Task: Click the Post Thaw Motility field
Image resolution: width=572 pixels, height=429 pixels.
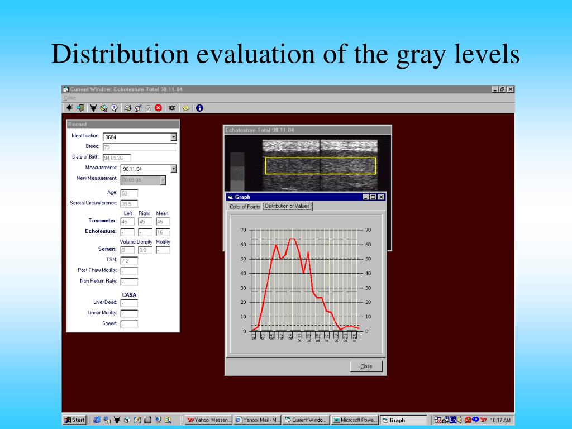Action: coord(129,271)
